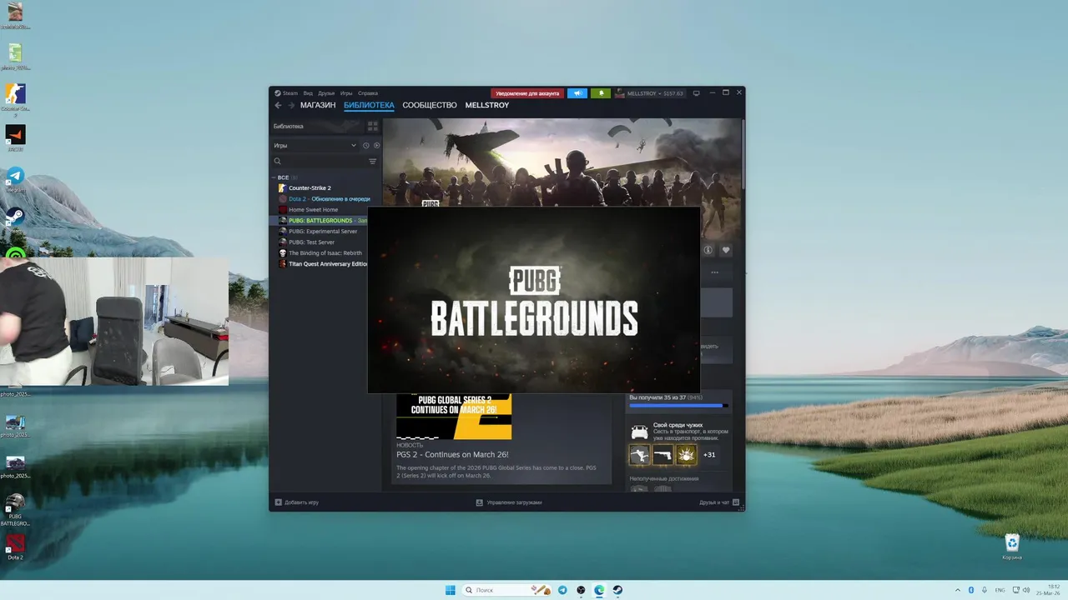Select the running figure achievement badge
The image size is (1068, 600).
point(639,455)
